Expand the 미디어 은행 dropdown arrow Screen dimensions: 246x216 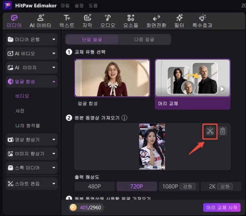coord(54,39)
